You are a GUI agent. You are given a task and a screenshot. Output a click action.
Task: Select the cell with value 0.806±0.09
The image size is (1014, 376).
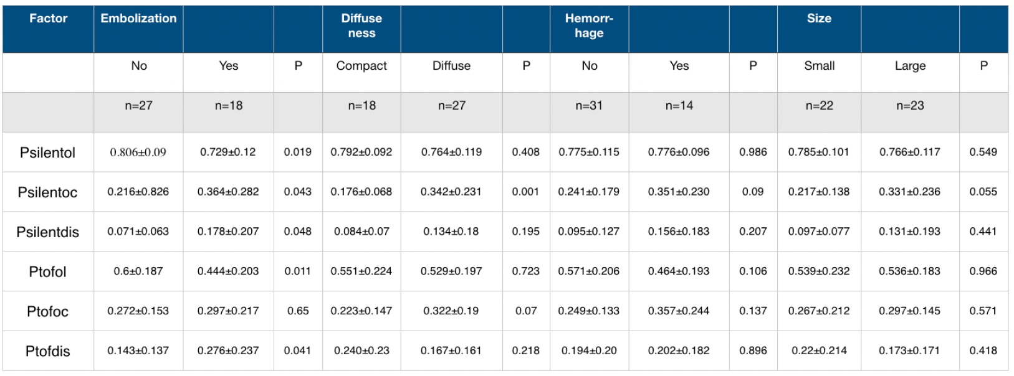138,153
